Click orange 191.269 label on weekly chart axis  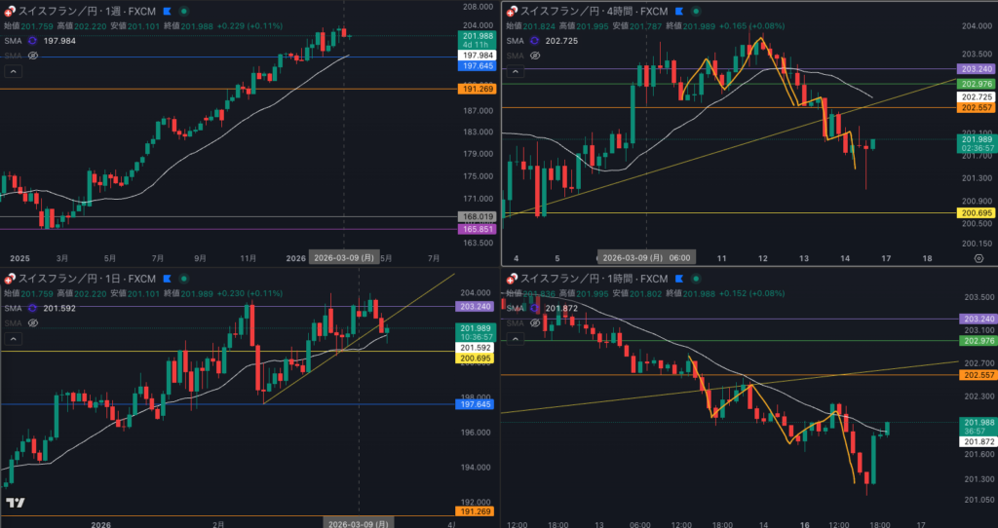(x=476, y=89)
